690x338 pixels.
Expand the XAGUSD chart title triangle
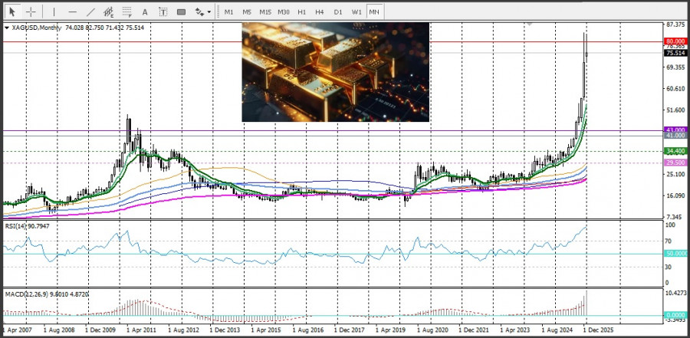[8, 28]
